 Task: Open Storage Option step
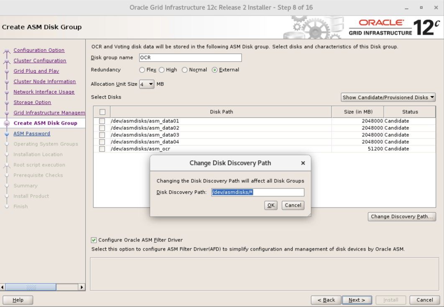point(32,102)
